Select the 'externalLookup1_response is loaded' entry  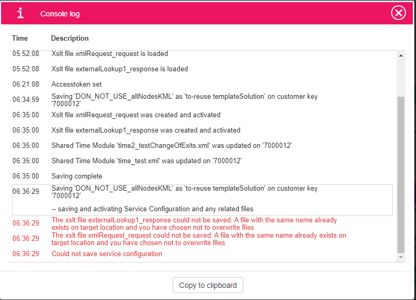[x=120, y=69]
